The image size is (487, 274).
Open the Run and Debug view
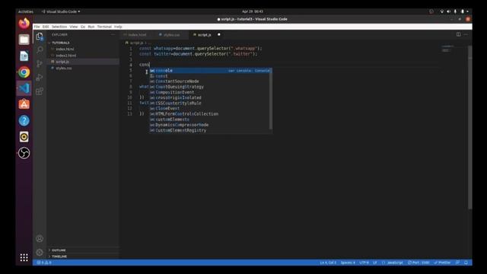pos(40,78)
